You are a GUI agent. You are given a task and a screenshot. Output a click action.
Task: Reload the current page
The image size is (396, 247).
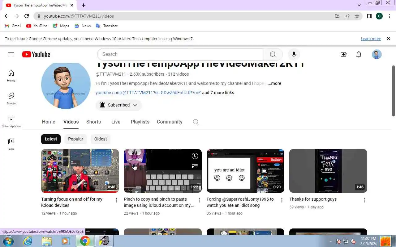point(27,16)
